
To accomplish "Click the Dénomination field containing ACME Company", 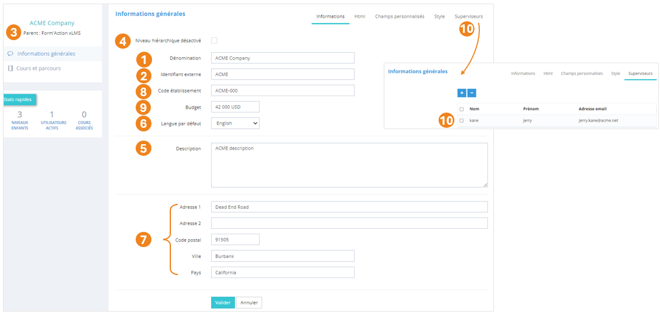I will click(282, 58).
